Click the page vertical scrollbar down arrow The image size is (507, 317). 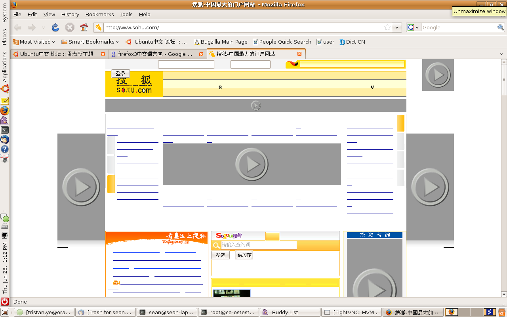pos(504,294)
